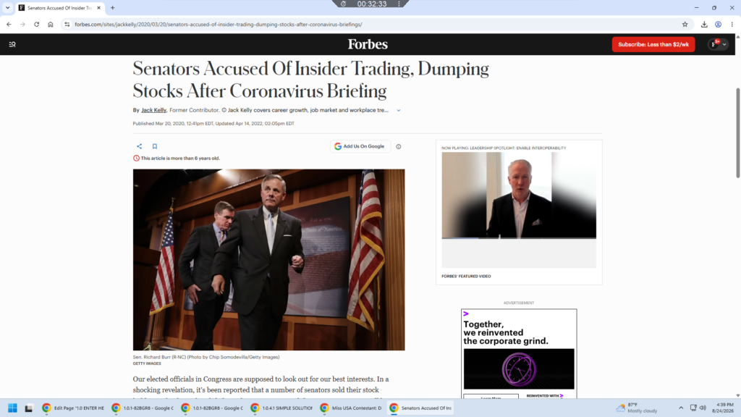
Task: Open the Windows Start menu
Action: (13, 408)
